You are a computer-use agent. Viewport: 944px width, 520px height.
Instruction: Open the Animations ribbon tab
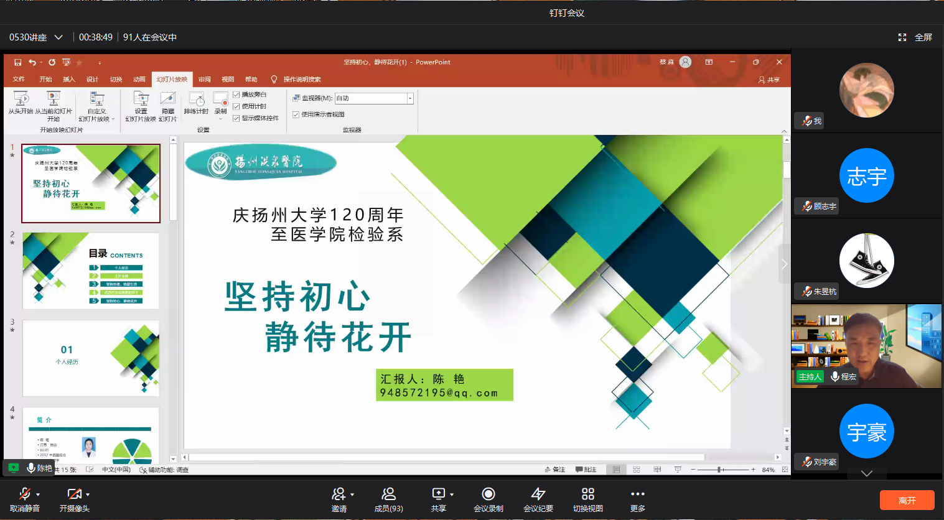click(139, 80)
